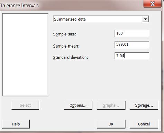Click the Sample size label
Screen dimensions: 164x133
click(x=65, y=34)
